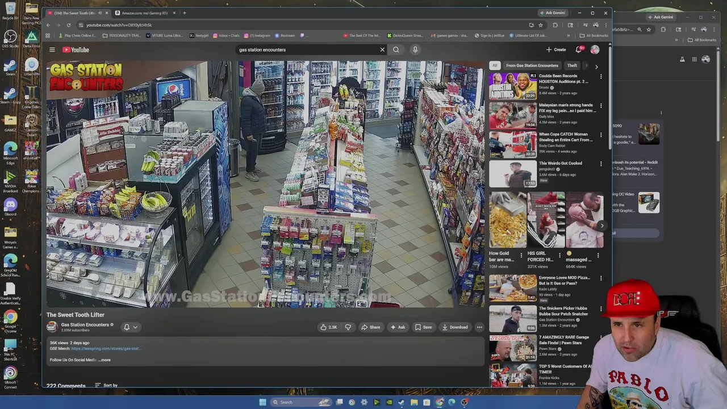Open options for This Weirdo Got Cooked video
The image size is (727, 409).
click(601, 164)
